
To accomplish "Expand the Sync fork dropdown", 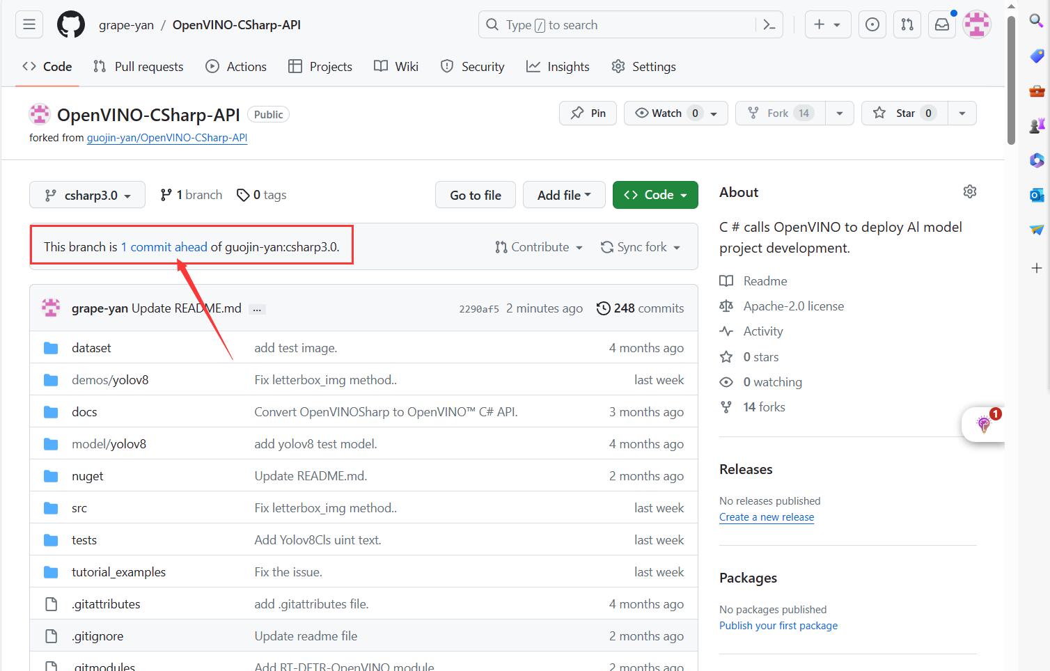I will click(640, 247).
